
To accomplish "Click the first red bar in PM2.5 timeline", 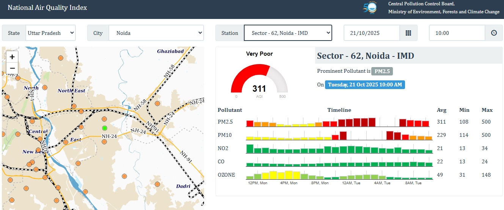I will click(250, 123).
